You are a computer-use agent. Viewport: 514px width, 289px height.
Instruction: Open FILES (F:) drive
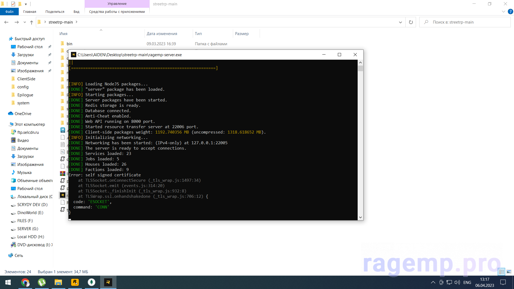tap(25, 221)
